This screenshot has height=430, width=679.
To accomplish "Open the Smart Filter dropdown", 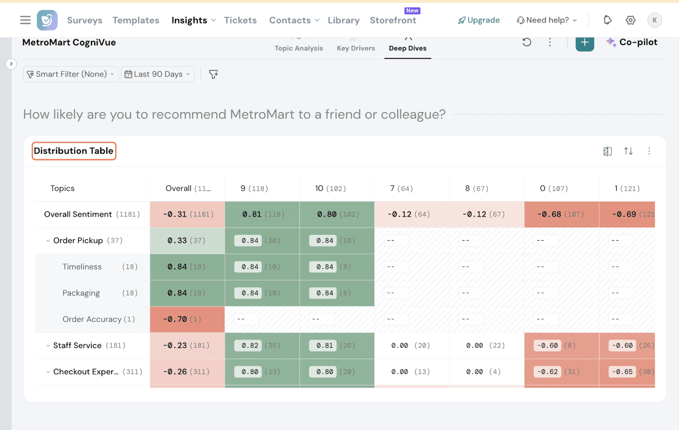I will [70, 74].
